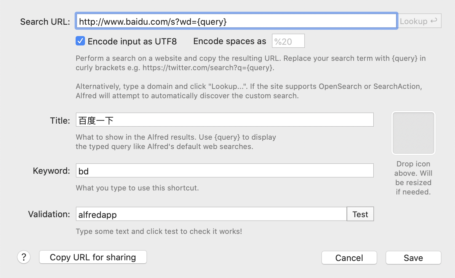Click "Copy URL for sharing"

[x=93, y=257]
